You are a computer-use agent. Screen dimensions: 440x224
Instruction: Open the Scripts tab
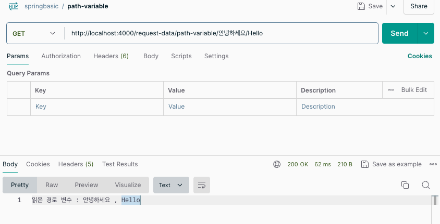[181, 56]
